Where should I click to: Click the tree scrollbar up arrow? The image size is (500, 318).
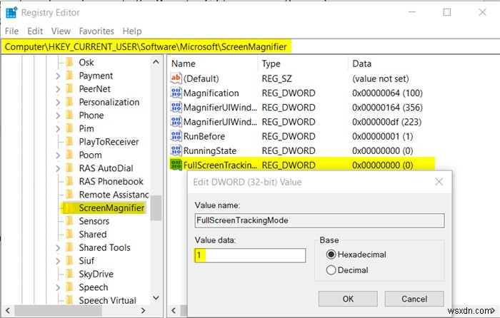156,62
